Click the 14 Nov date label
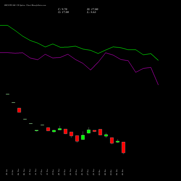Screen dimensions: 181x181 point(35,172)
